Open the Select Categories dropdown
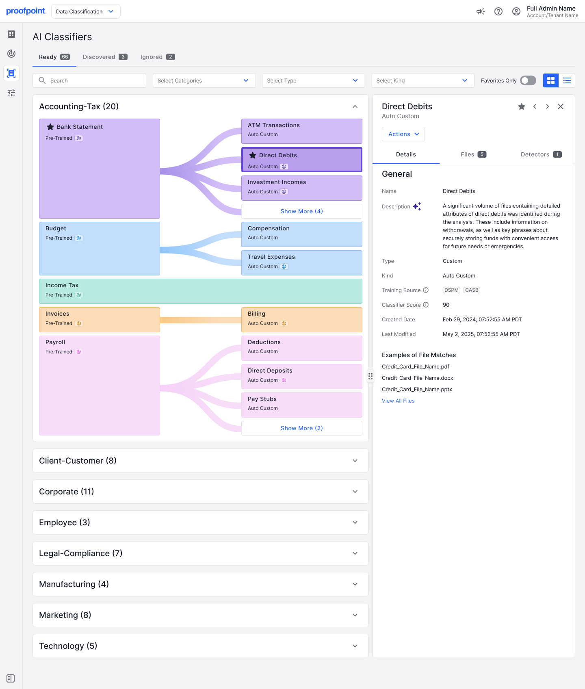This screenshot has height=689, width=585. coord(204,80)
